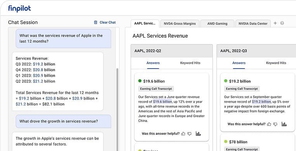Open the help question mark icon

(282, 23)
